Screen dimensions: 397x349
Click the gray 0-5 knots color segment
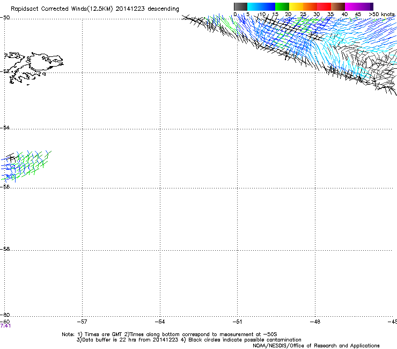pyautogui.click(x=240, y=6)
